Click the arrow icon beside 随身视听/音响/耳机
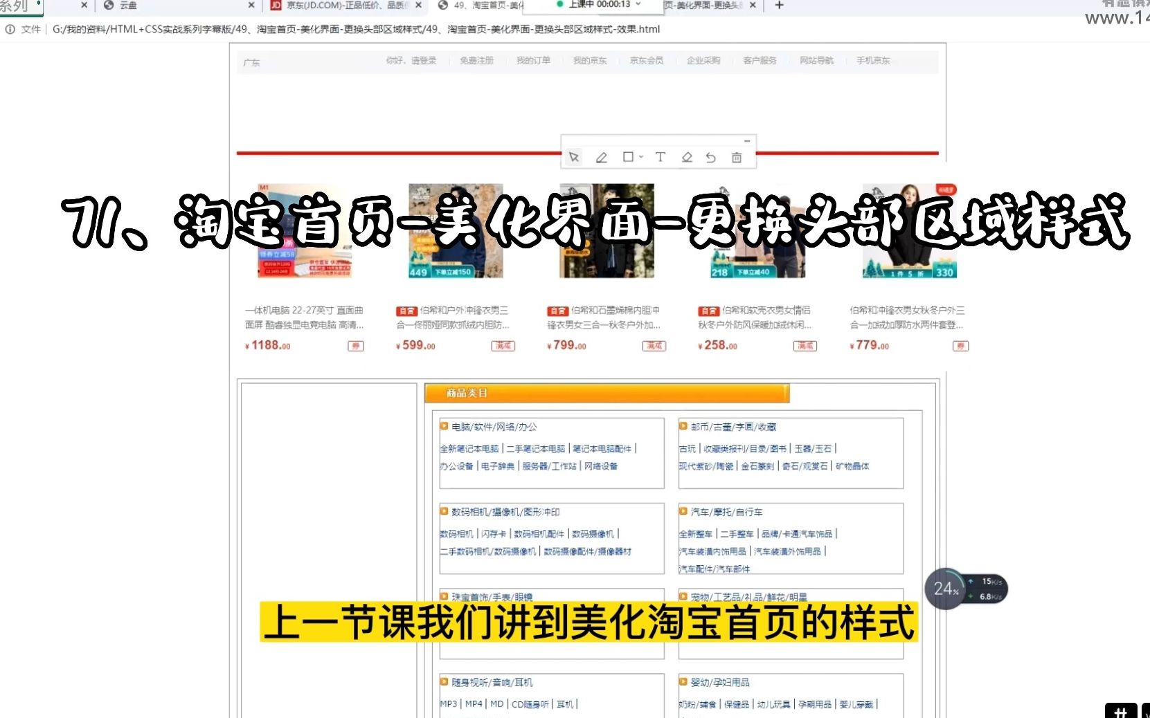The height and width of the screenshot is (718, 1150). point(444,681)
